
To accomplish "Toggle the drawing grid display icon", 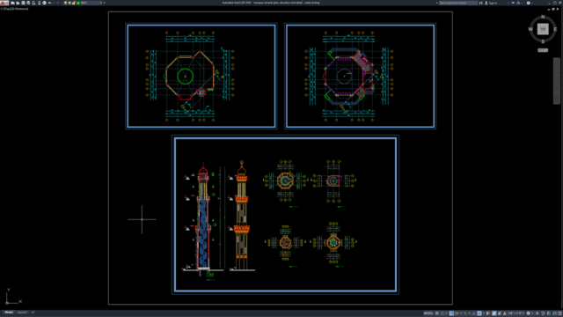I will 436,313.
